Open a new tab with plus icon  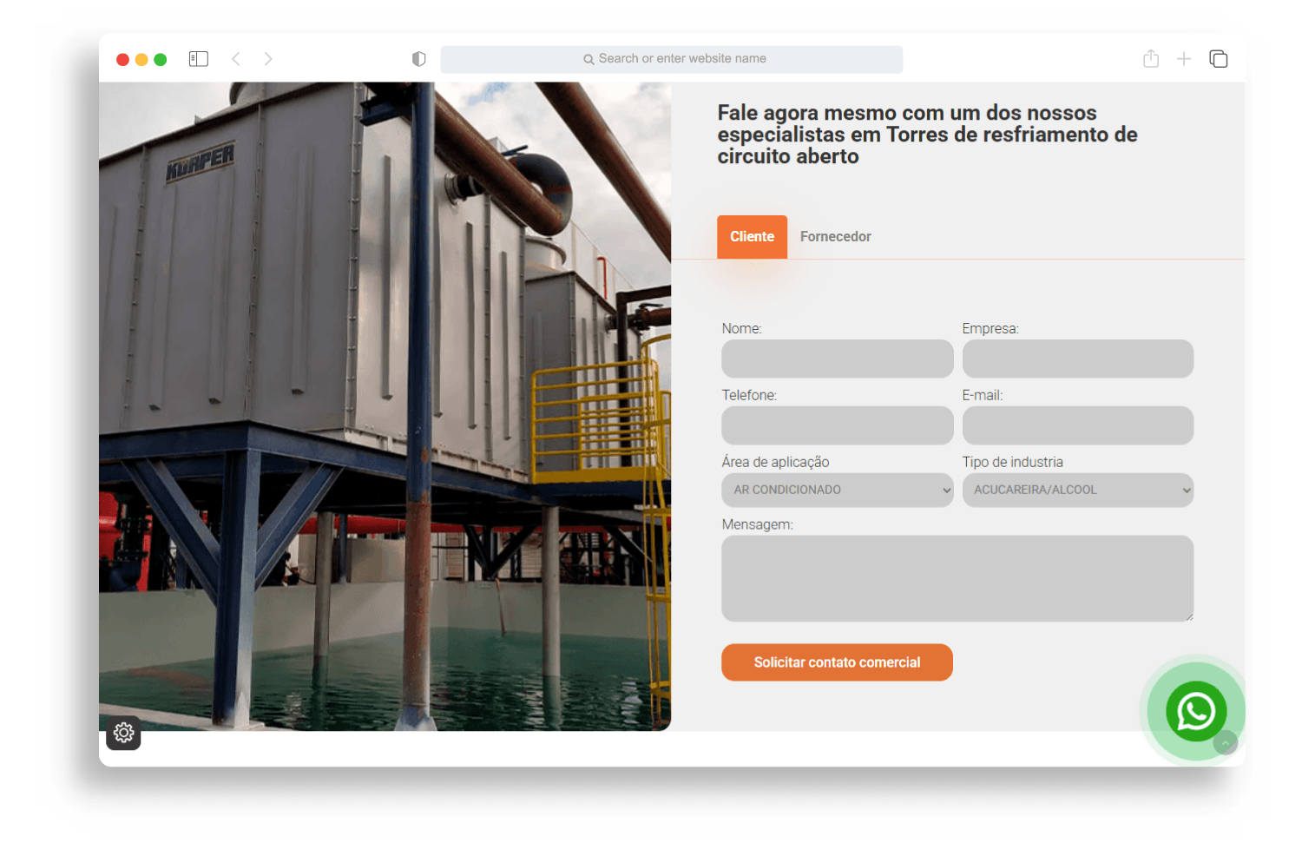coord(1184,59)
